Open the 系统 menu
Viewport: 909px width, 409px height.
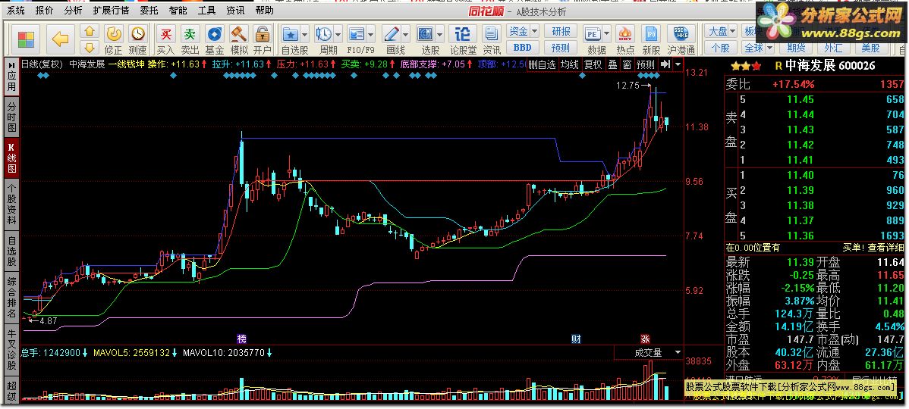pos(16,11)
